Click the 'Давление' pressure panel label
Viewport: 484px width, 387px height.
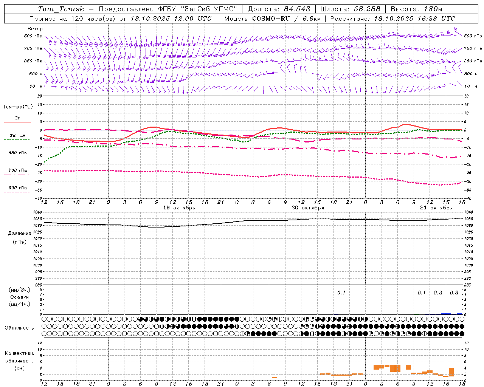click(x=19, y=234)
